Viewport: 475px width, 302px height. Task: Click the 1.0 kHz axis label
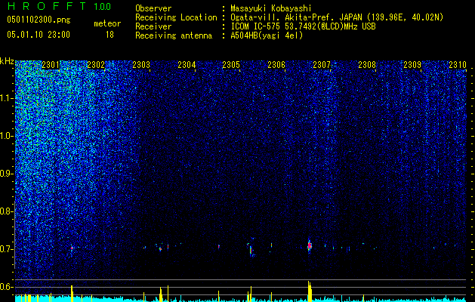click(6, 136)
